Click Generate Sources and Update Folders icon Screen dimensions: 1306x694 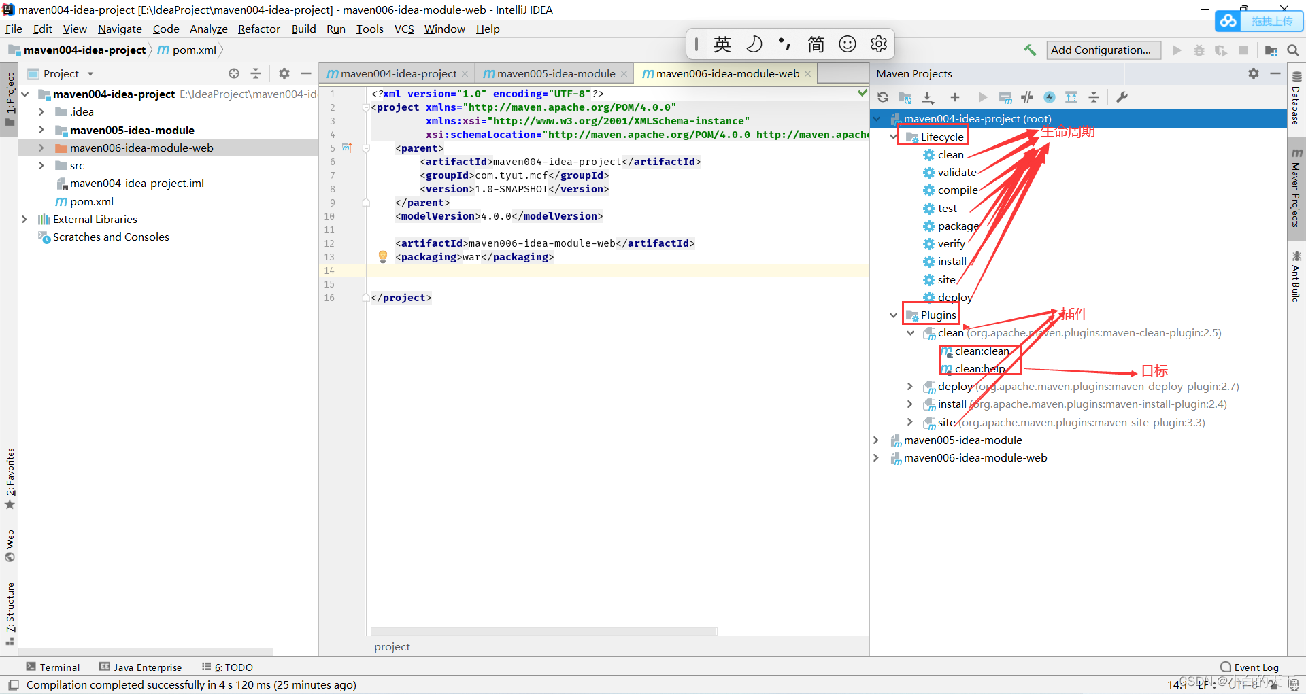pos(905,97)
